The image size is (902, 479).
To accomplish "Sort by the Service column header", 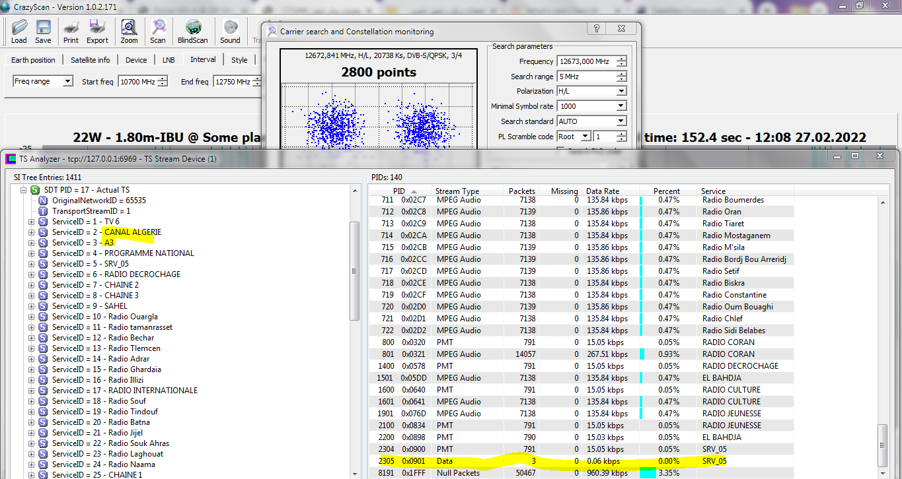I will click(x=747, y=191).
